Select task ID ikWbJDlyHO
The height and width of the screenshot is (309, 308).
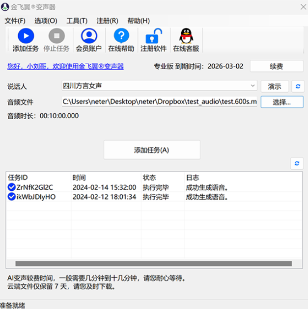(x=36, y=197)
